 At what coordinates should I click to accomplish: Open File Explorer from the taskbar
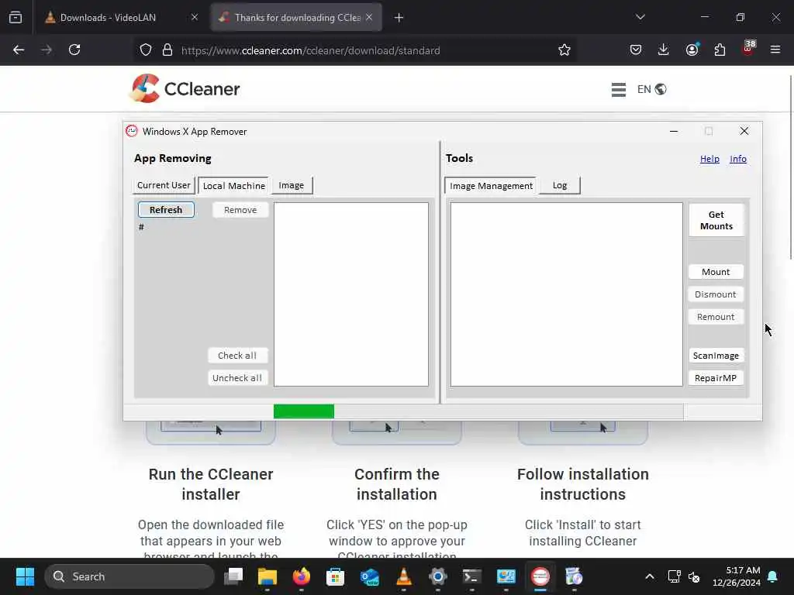click(268, 576)
